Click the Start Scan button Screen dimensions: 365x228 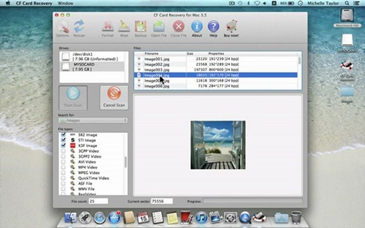73,98
